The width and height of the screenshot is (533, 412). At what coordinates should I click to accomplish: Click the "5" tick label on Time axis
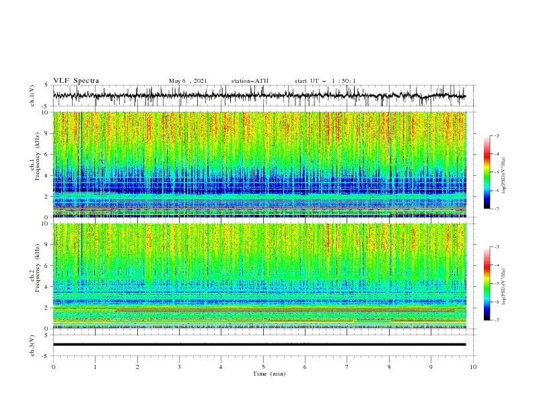click(x=263, y=367)
